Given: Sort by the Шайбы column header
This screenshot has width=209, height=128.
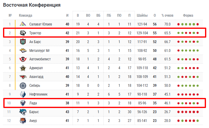Looking at the screenshot, I should 142,15.
